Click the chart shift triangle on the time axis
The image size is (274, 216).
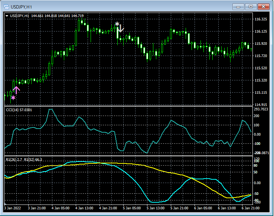(x=5, y=204)
